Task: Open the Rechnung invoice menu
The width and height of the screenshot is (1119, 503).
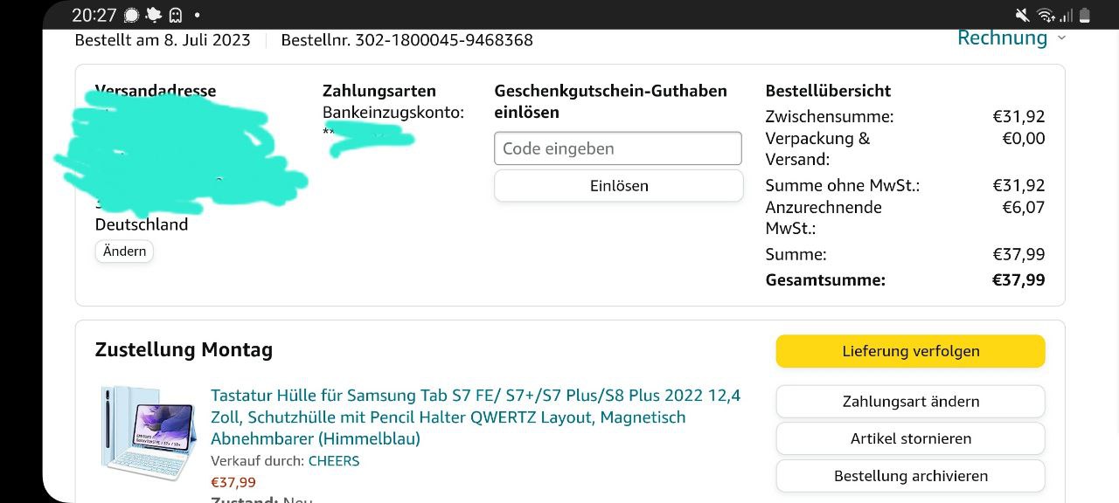Action: (1002, 38)
